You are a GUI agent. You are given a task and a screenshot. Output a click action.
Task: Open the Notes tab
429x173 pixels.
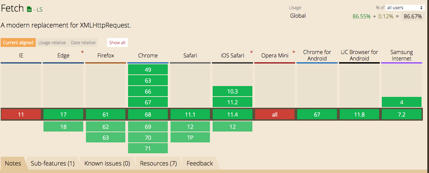[13, 163]
